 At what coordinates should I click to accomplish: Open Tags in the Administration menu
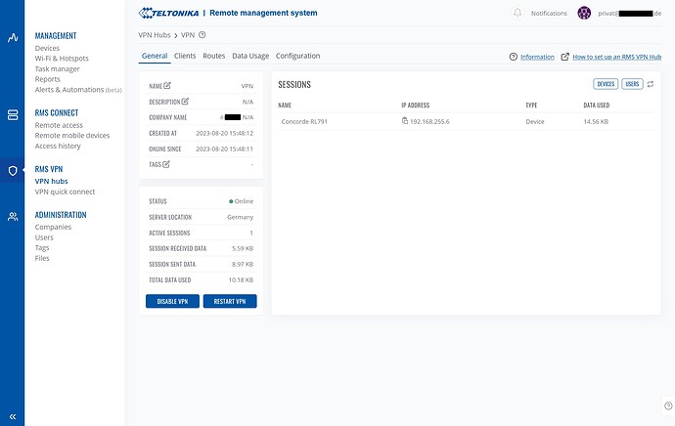(x=42, y=247)
